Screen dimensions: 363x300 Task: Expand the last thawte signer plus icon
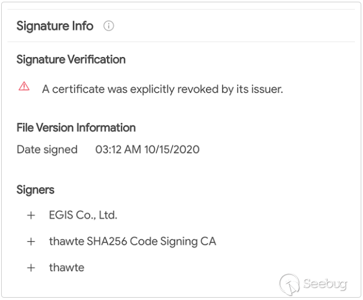(x=31, y=268)
